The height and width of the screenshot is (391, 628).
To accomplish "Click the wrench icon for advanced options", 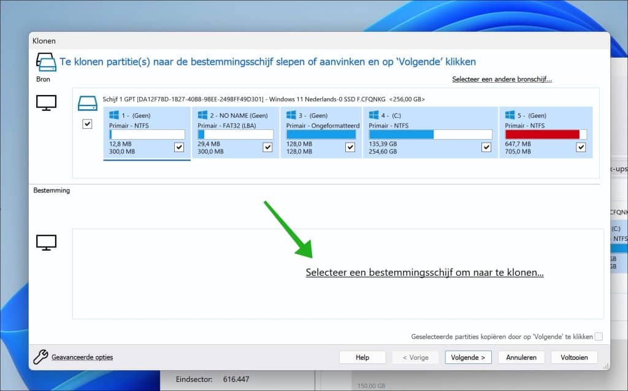I will pos(40,357).
